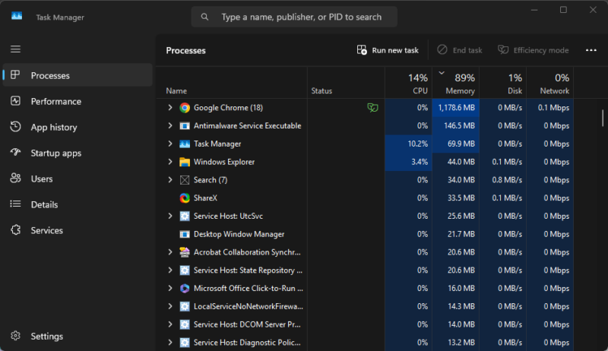Expand LocalServiceNoNetworkFirewall row
Image resolution: width=608 pixels, height=351 pixels.
[169, 306]
